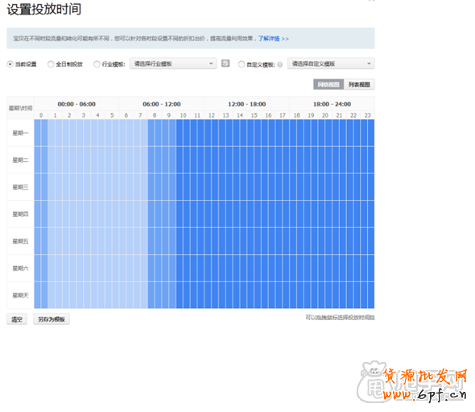Select 星期四 first half-hour cell of hour 3

pyautogui.click(x=81, y=214)
